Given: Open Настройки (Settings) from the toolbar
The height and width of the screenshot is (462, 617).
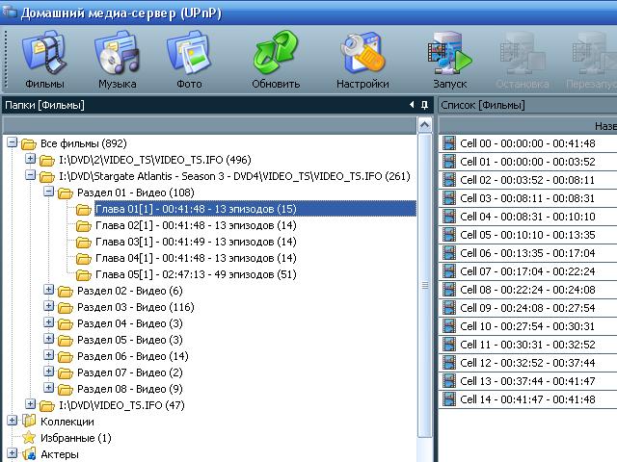Looking at the screenshot, I should coord(362,59).
